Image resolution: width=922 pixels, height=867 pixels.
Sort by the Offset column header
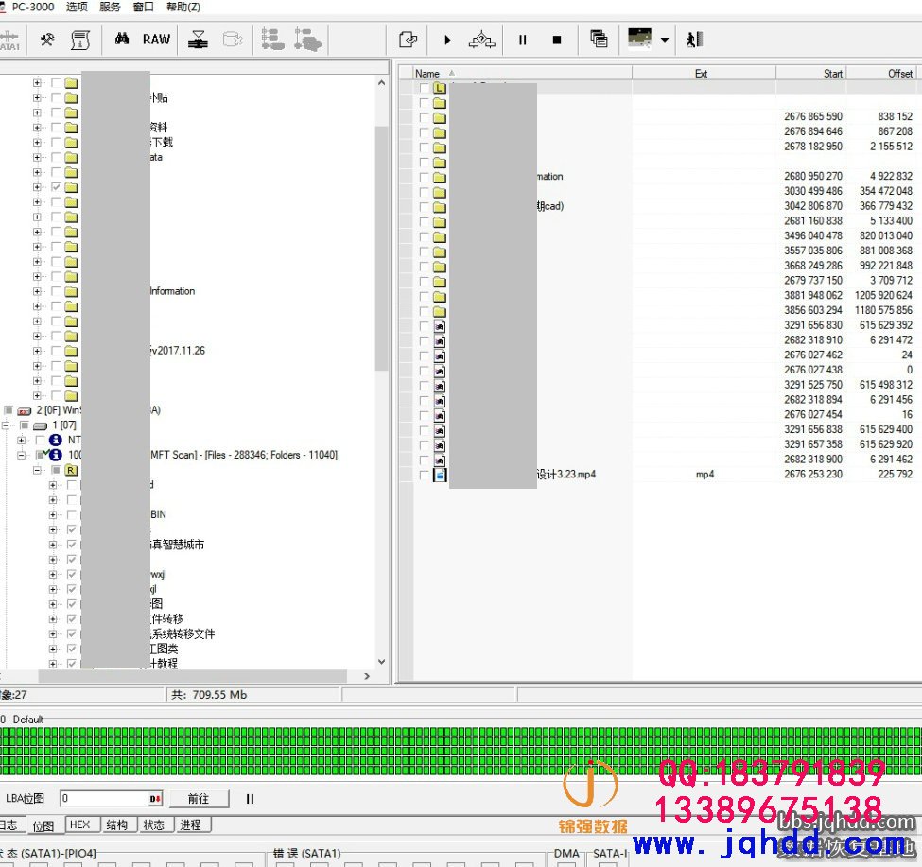[x=881, y=74]
